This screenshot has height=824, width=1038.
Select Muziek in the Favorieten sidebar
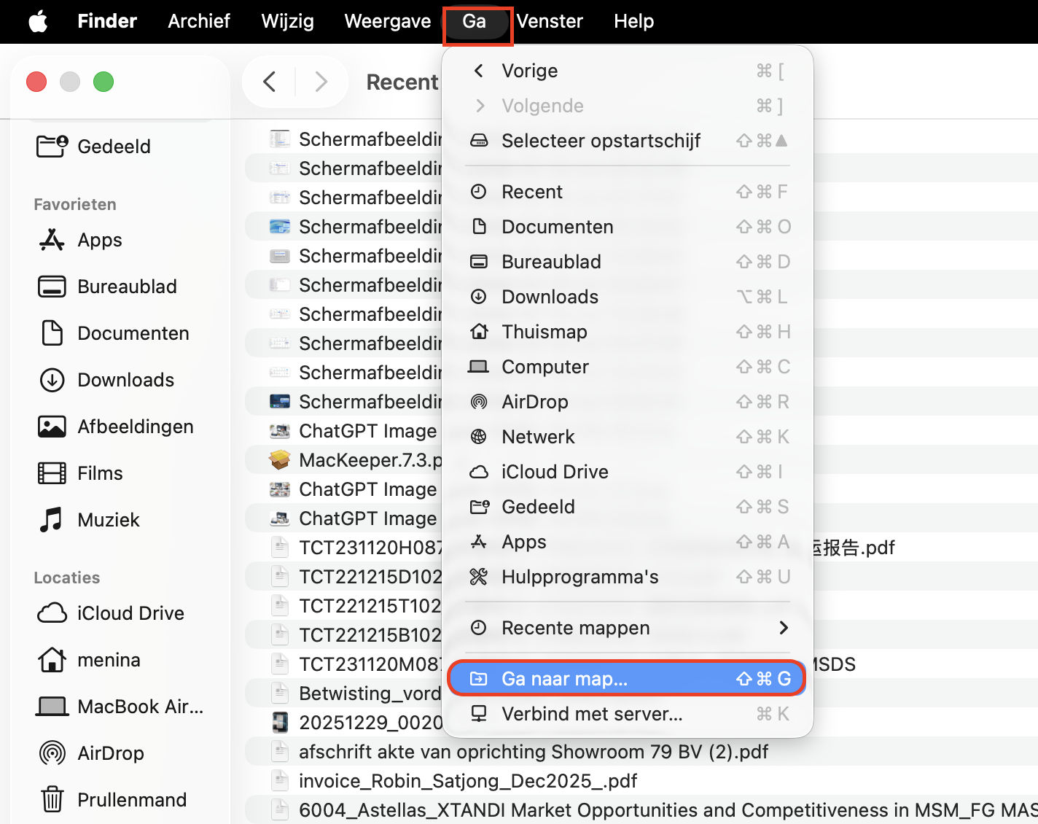click(109, 519)
